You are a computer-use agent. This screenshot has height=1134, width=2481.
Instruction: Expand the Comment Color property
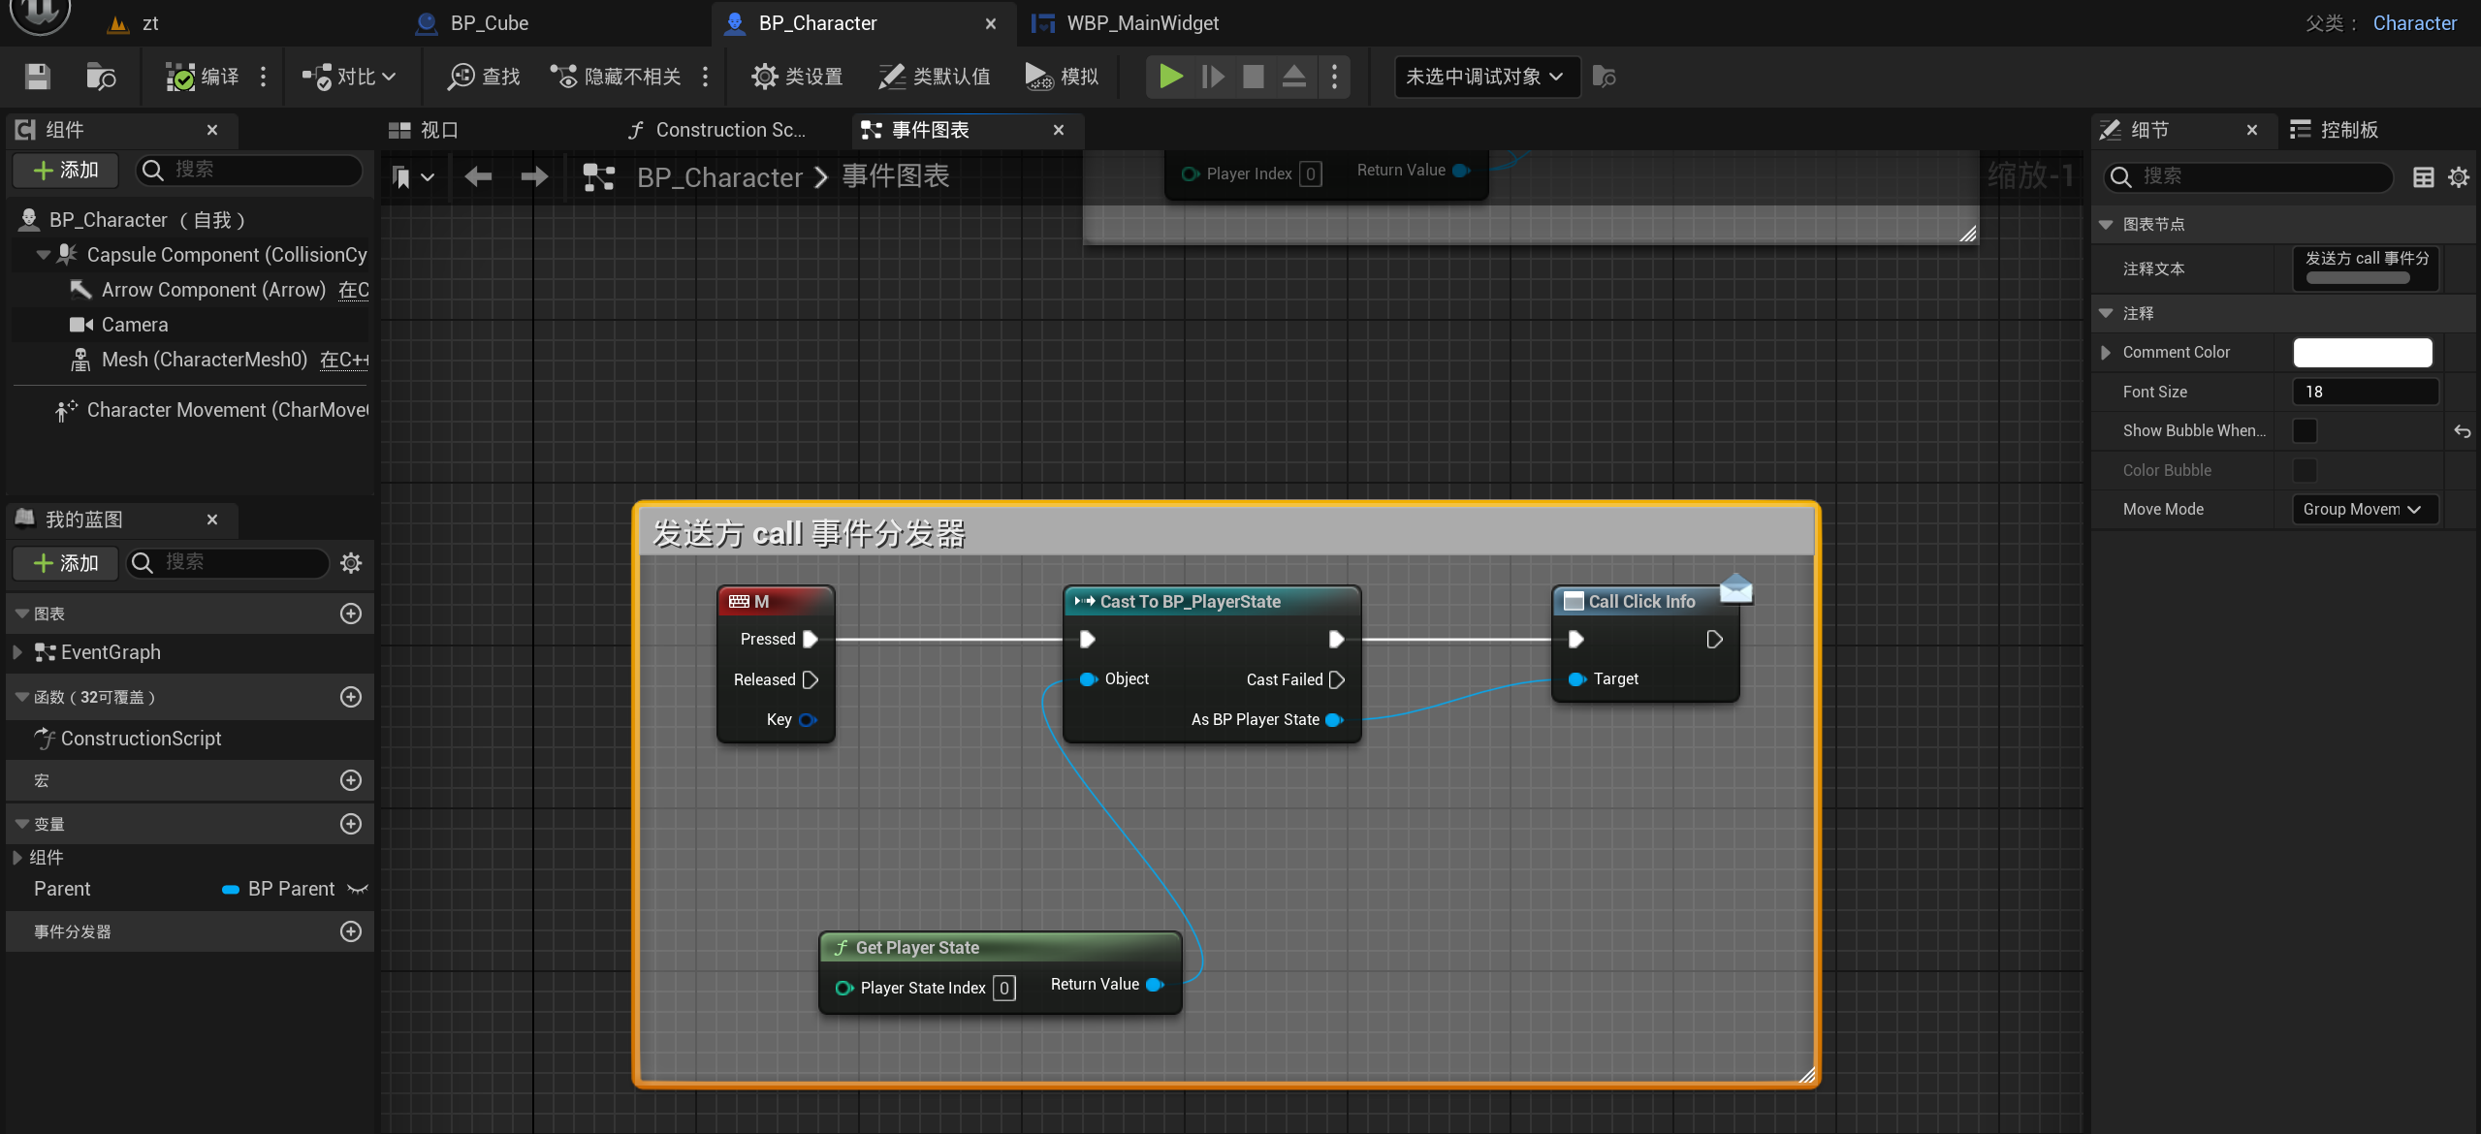[2106, 352]
